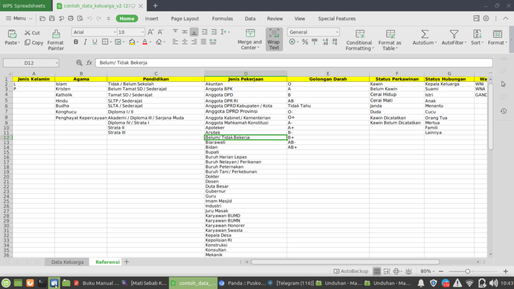Click the Merge and Center icon
Viewport: 514px width, 289px height.
tap(250, 34)
